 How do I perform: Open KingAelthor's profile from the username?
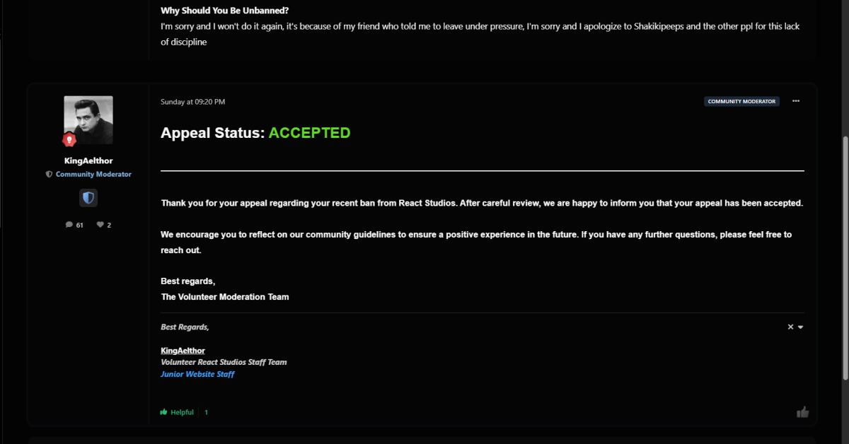point(88,160)
